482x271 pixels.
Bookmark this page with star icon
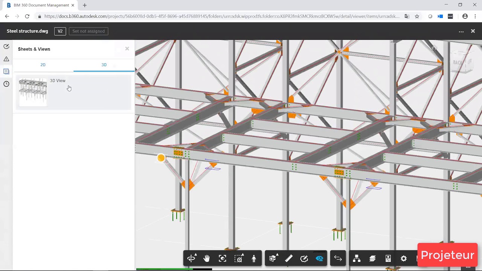pos(417,16)
